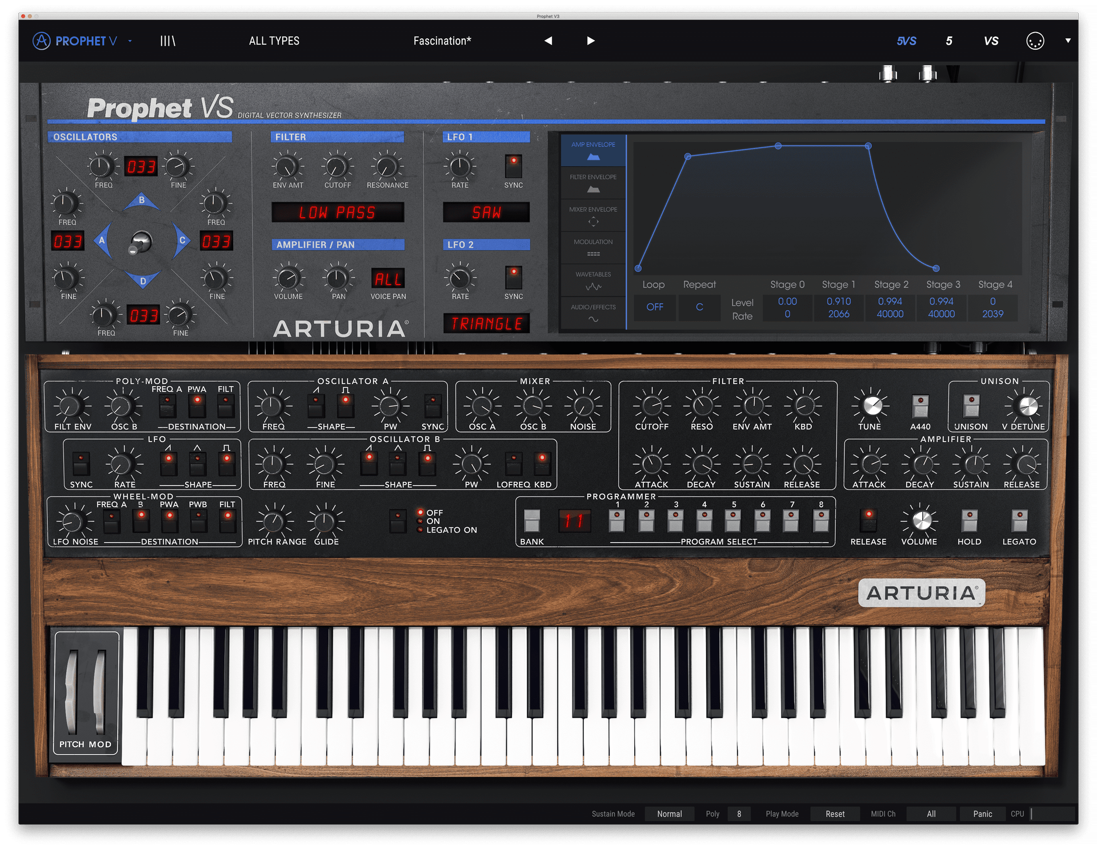
Task: Click the Arturia Prophet V logo
Action: tap(75, 41)
